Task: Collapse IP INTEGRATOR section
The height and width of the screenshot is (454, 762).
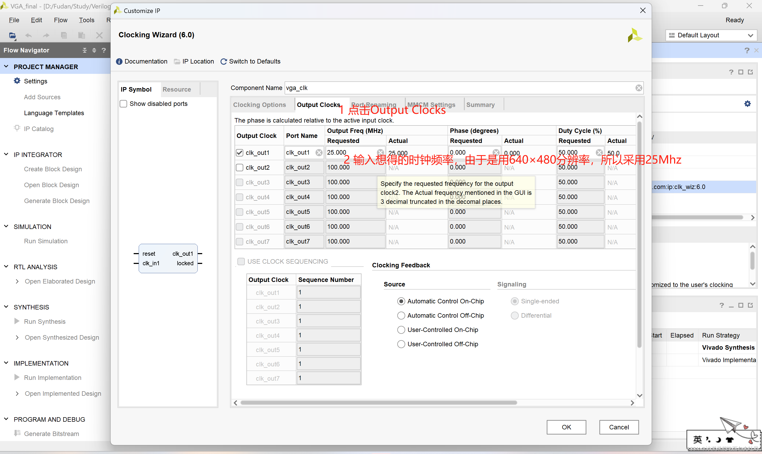Action: [6, 154]
